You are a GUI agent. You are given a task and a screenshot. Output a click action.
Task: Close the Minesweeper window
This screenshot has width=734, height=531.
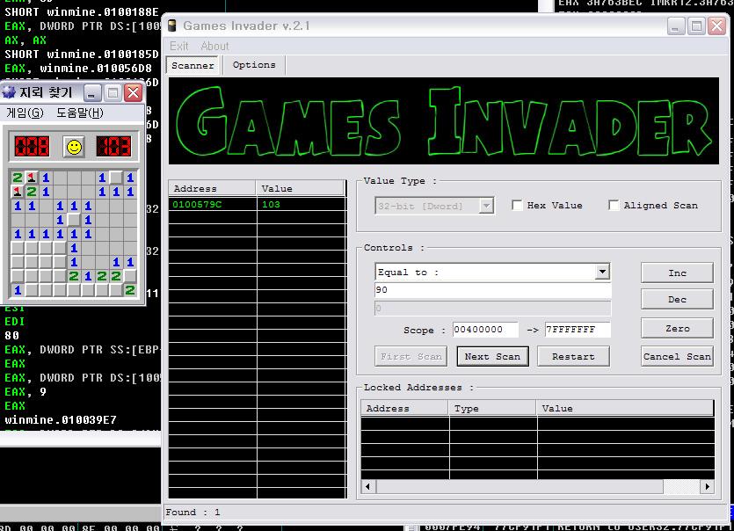134,92
